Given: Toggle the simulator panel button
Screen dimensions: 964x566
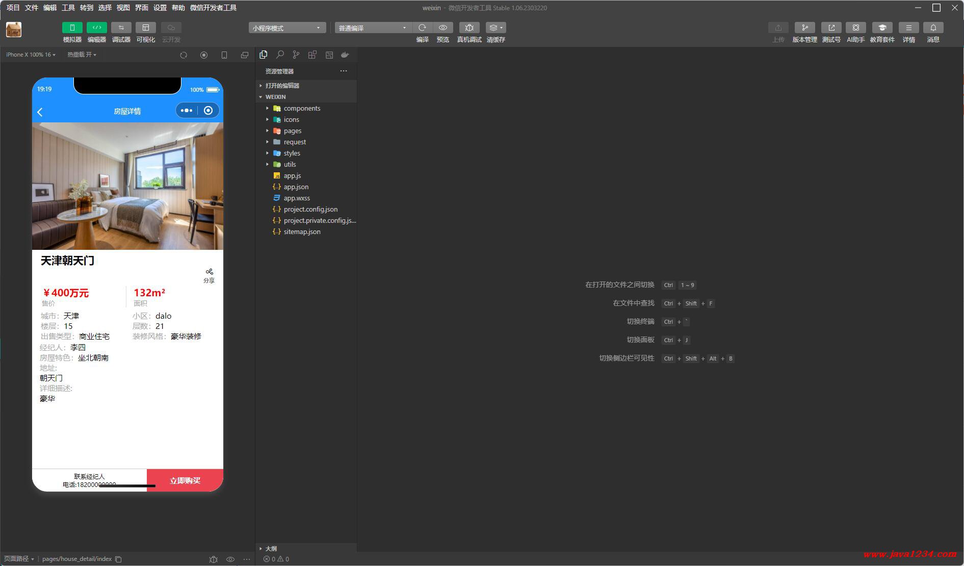Looking at the screenshot, I should tap(72, 28).
